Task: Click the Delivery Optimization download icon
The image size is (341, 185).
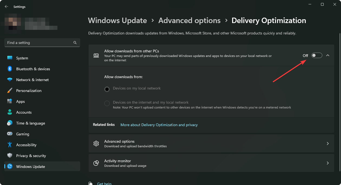Action: [x=96, y=55]
